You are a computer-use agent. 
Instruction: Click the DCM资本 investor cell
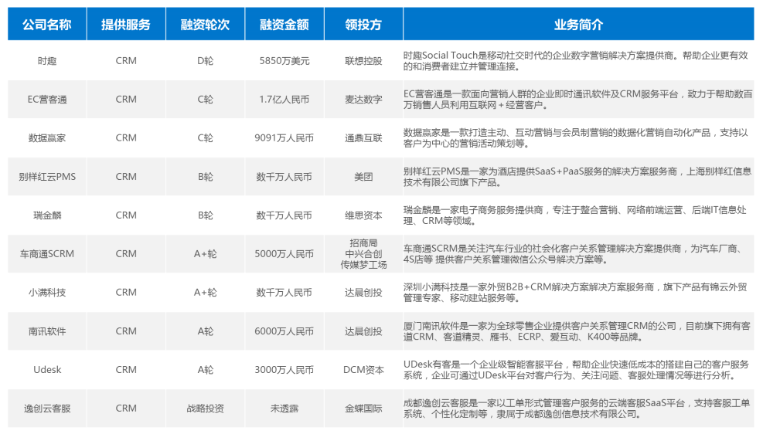coord(363,370)
